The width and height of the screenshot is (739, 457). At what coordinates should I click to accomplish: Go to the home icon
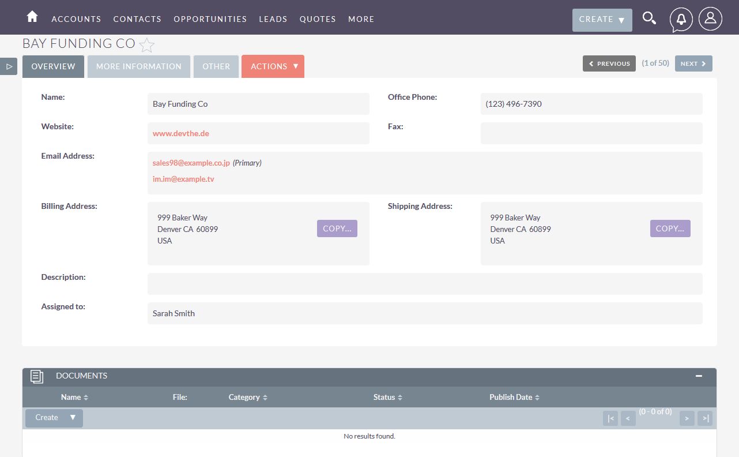pyautogui.click(x=32, y=17)
